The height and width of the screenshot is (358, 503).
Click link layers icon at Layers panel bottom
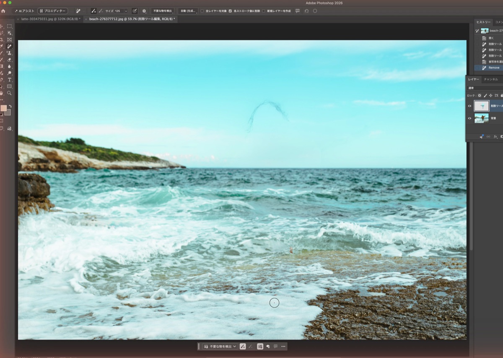488,136
